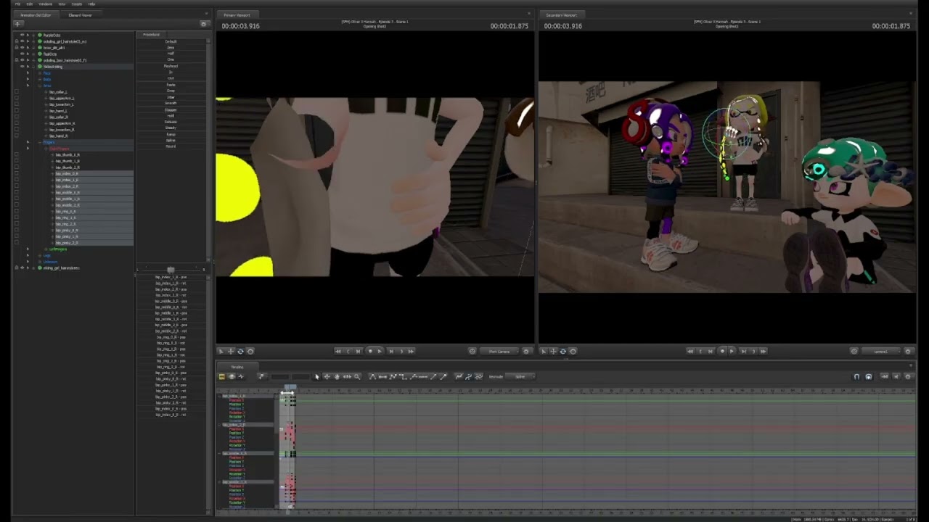
Task: Choose the move manipulator in the secondary viewport toolbar
Action: (553, 352)
